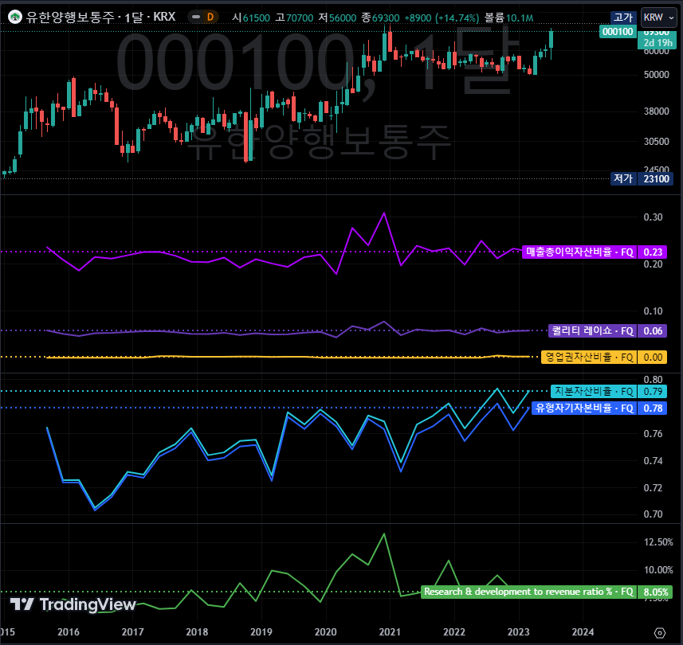683x645 pixels.
Task: Click the 매출총이익자산비율 · FQ indicator label
Action: (x=579, y=252)
